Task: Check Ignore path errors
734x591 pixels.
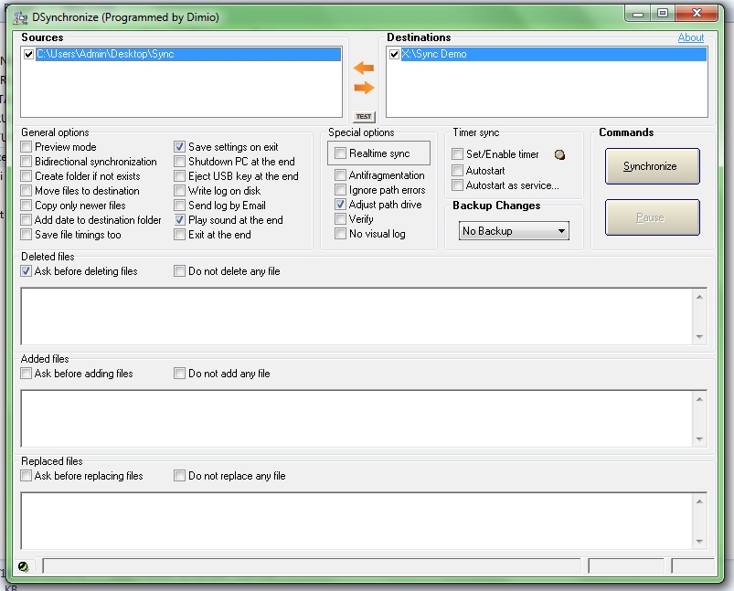Action: pos(340,189)
